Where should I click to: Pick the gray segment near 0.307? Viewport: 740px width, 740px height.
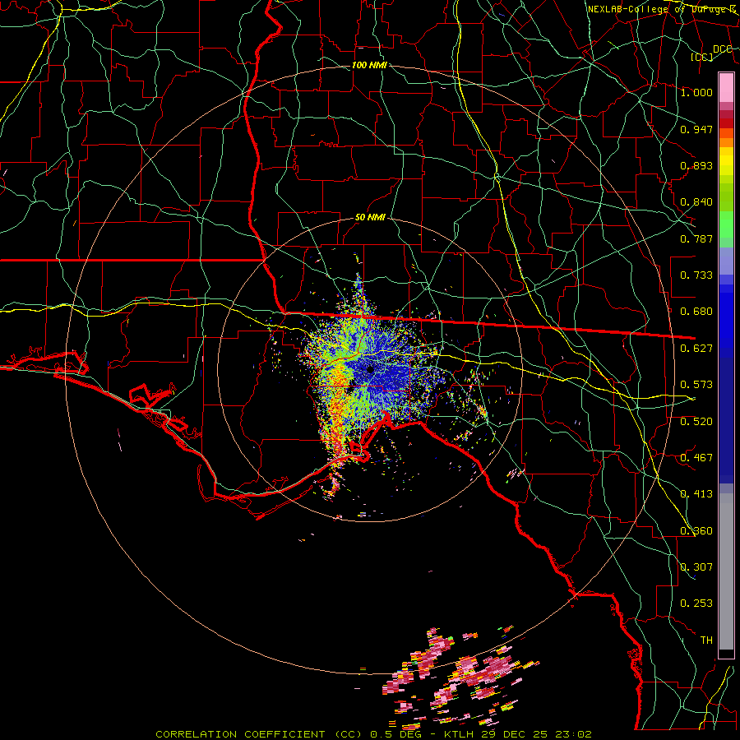pos(726,576)
